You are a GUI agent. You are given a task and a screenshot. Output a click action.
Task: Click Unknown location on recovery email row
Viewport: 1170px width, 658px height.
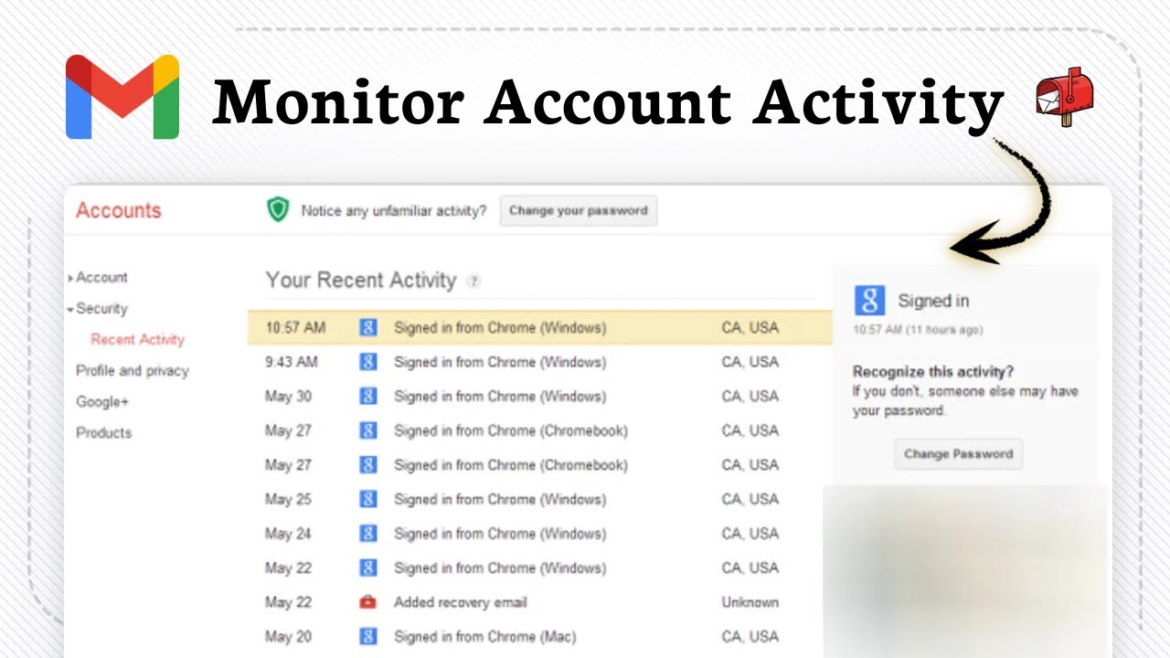tap(750, 602)
